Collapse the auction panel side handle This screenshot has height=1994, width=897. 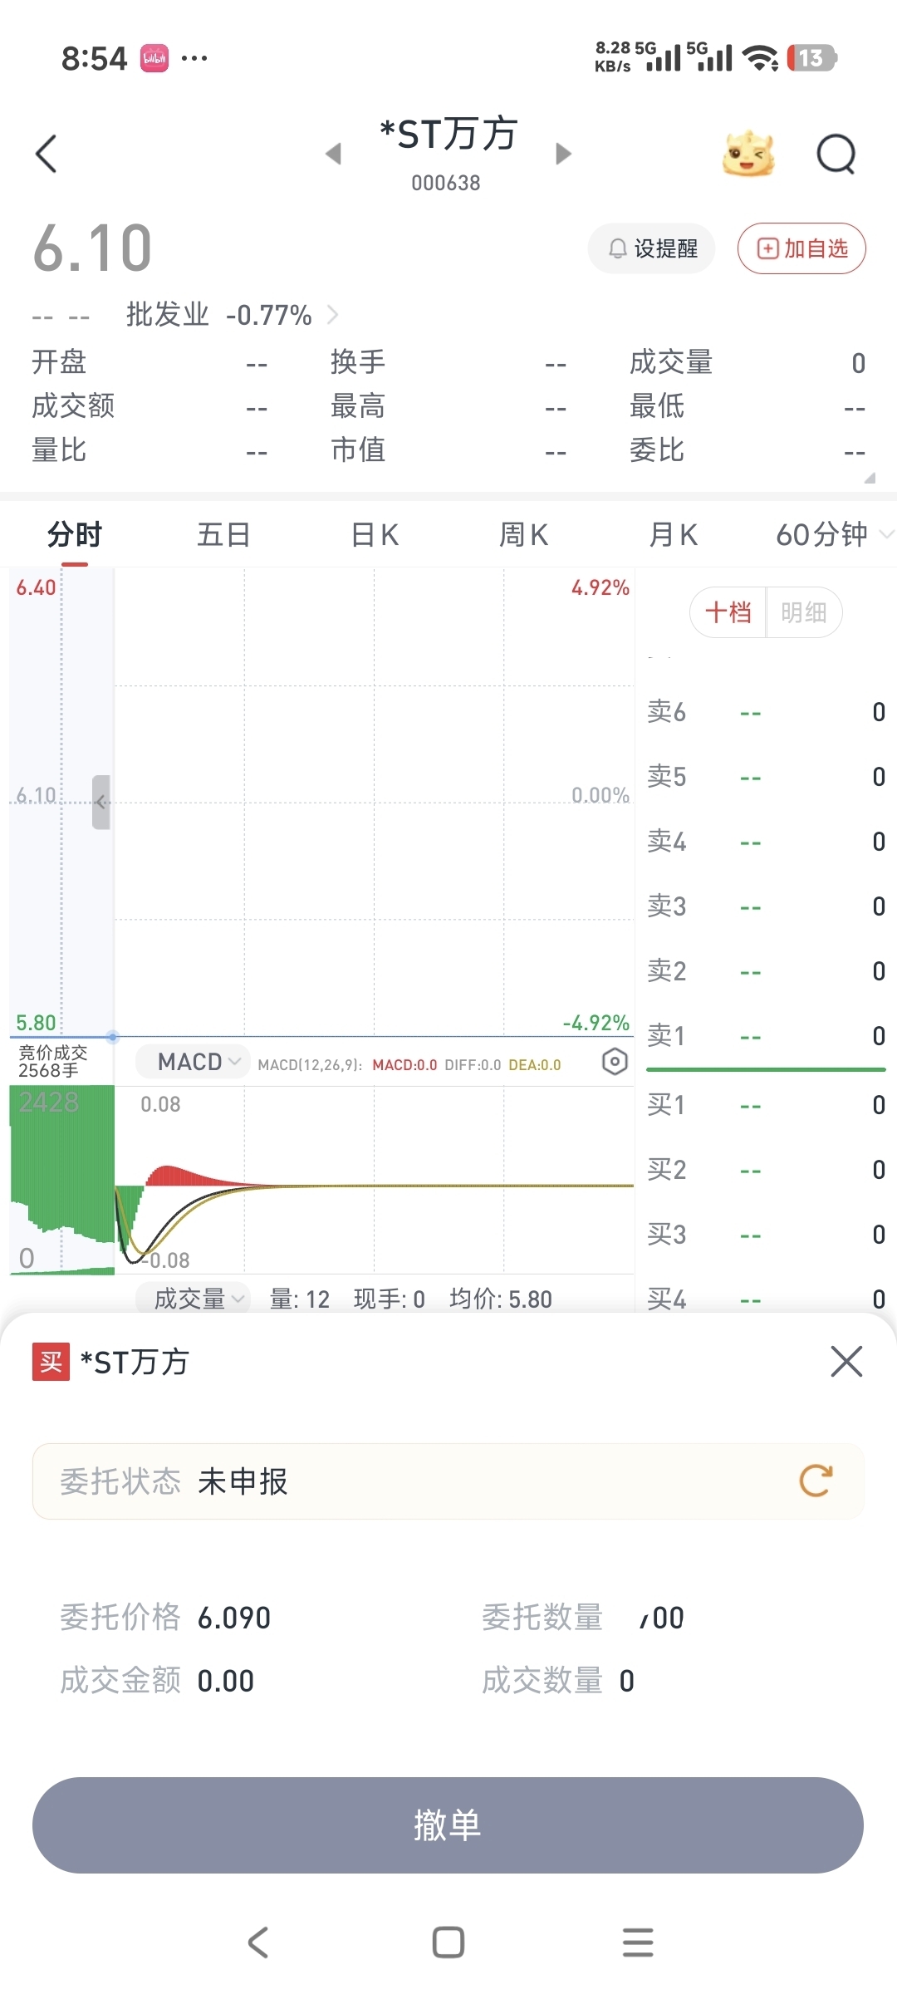[100, 802]
